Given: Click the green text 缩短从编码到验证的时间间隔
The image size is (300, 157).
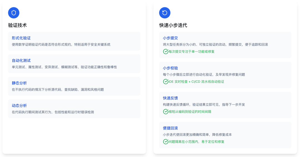Looking at the screenshot, I should [190, 112].
